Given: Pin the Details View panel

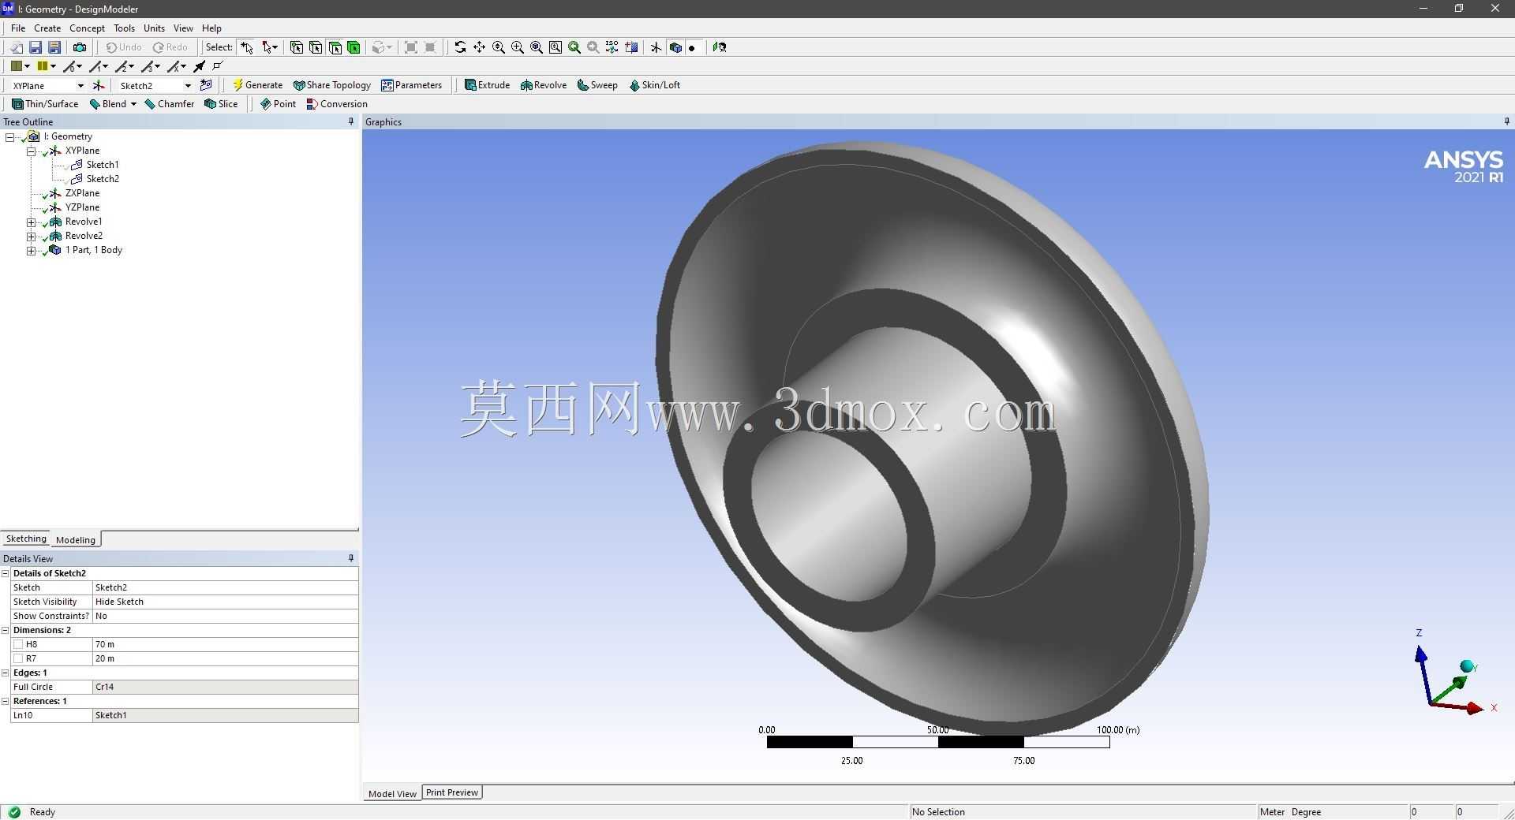Looking at the screenshot, I should (351, 558).
